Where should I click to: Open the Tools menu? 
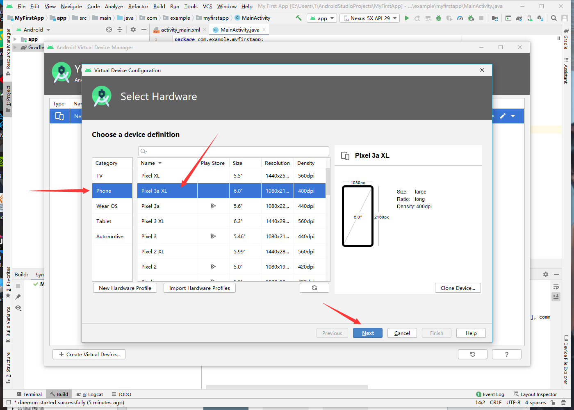191,6
